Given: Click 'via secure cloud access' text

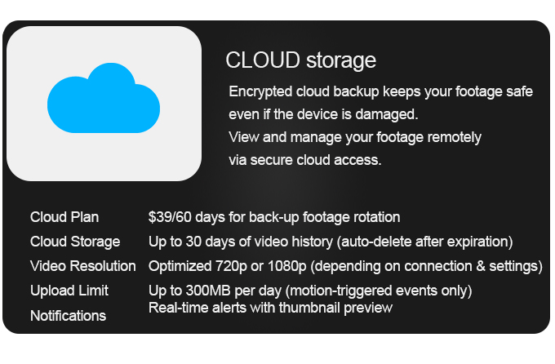Looking at the screenshot, I should point(305,160).
